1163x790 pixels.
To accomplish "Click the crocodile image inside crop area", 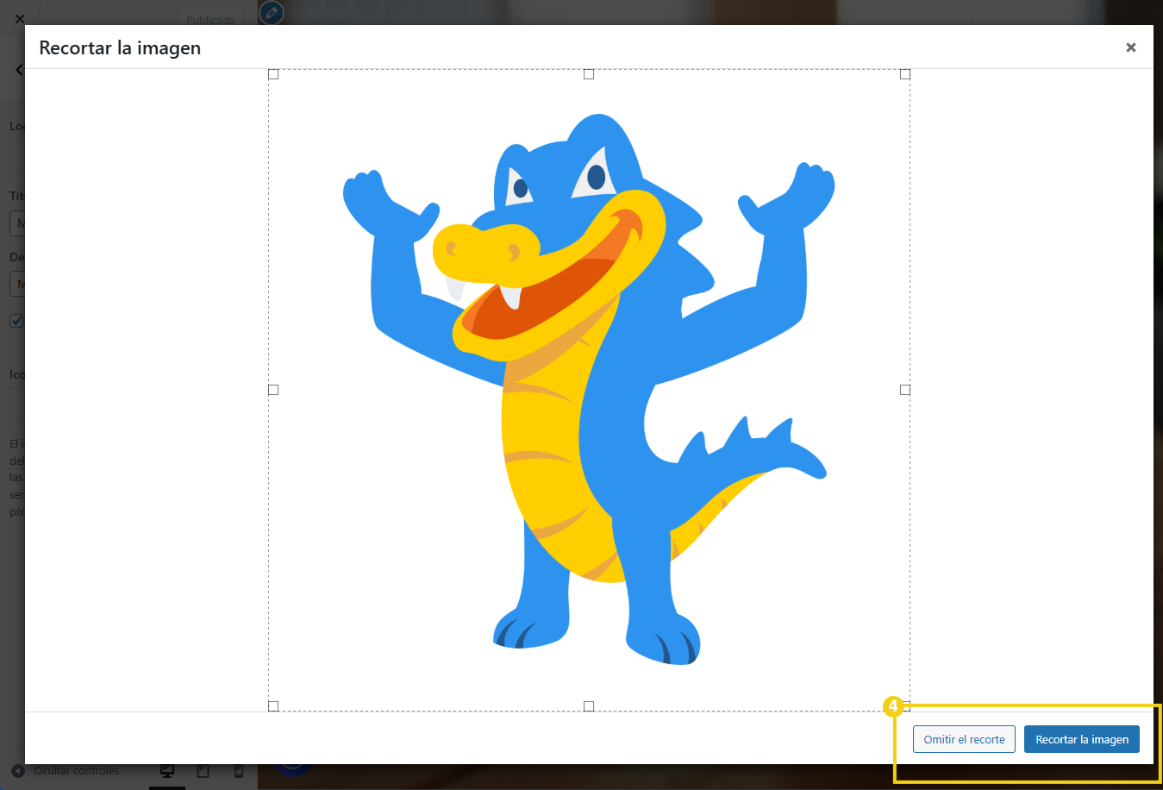I will [x=589, y=390].
